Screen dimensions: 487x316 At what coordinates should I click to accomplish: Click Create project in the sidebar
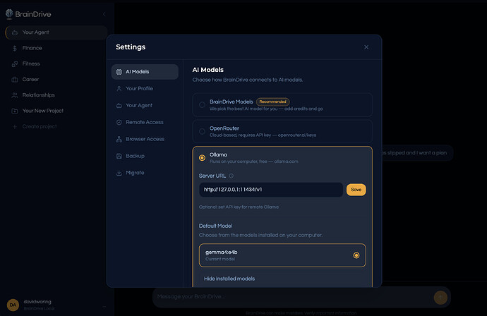coord(56,126)
